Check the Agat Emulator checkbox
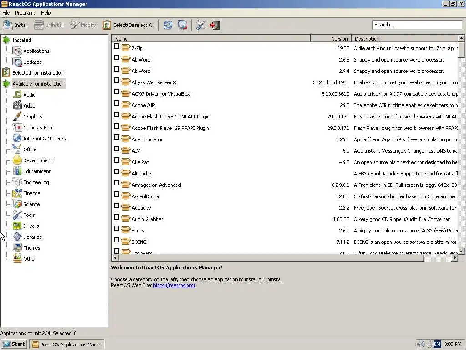Image resolution: width=466 pixels, height=350 pixels. pos(116,137)
